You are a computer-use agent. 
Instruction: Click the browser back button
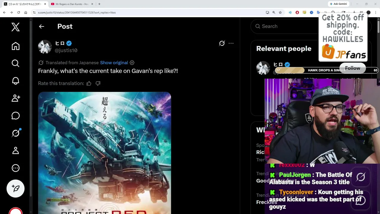coord(4,12)
